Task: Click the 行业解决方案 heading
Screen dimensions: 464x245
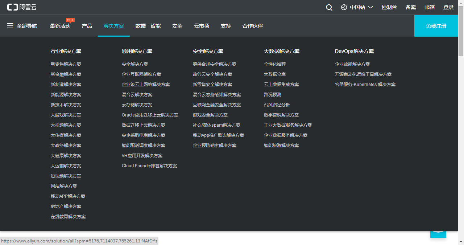Action: pyautogui.click(x=66, y=51)
